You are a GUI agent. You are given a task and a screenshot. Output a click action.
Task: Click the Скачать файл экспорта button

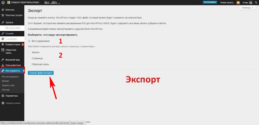pyautogui.click(x=40, y=73)
